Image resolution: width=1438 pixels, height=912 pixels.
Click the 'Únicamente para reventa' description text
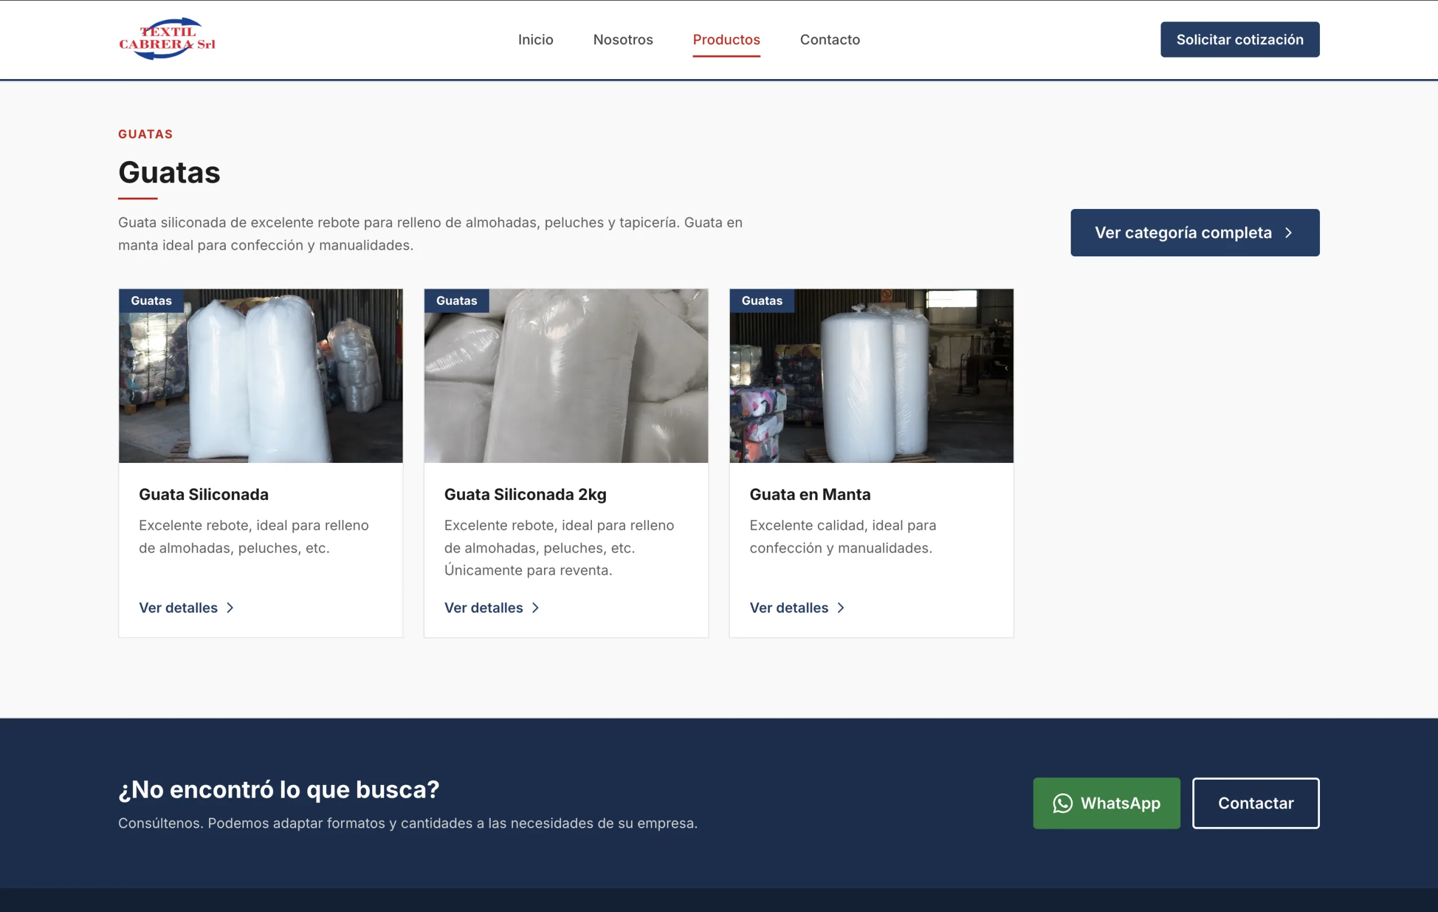(528, 571)
